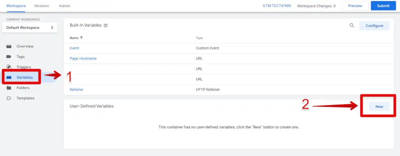This screenshot has height=156, width=400.
Task: Click the Custom Event type cell
Action: point(207,48)
